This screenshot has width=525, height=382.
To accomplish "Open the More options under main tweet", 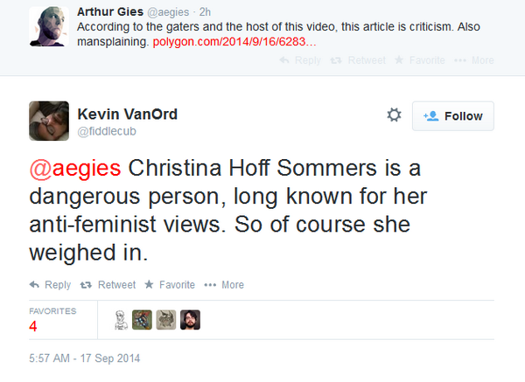I will coord(224,285).
